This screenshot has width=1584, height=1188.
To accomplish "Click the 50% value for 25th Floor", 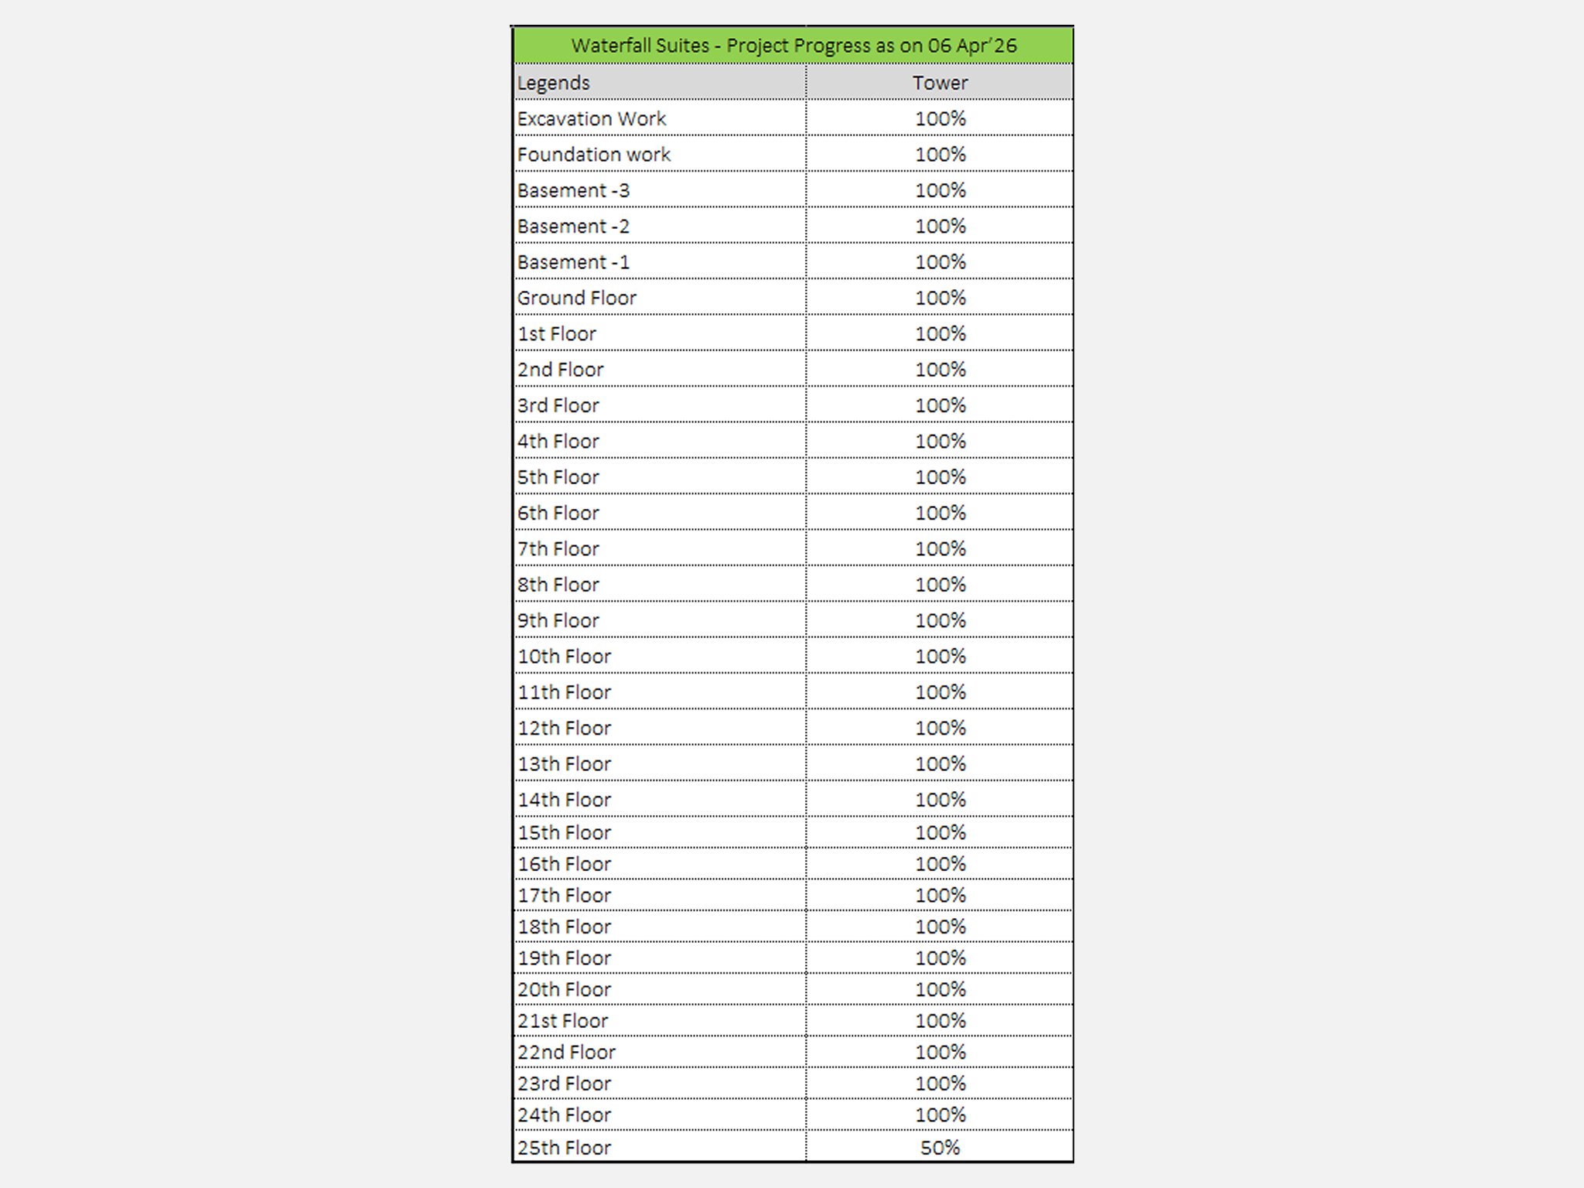I will (940, 1148).
